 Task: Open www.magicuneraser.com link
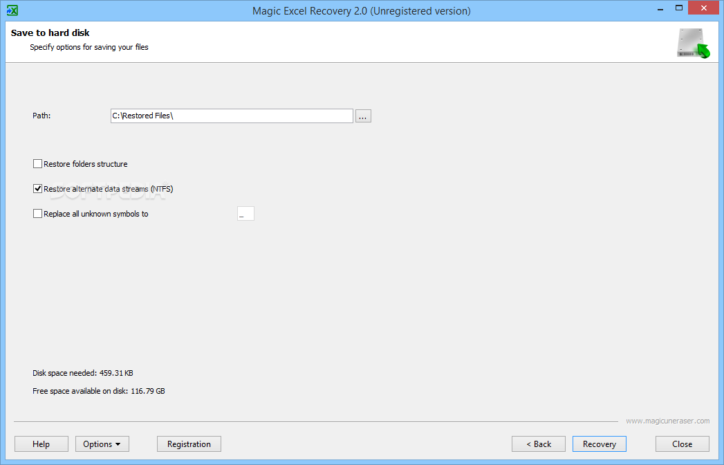668,421
